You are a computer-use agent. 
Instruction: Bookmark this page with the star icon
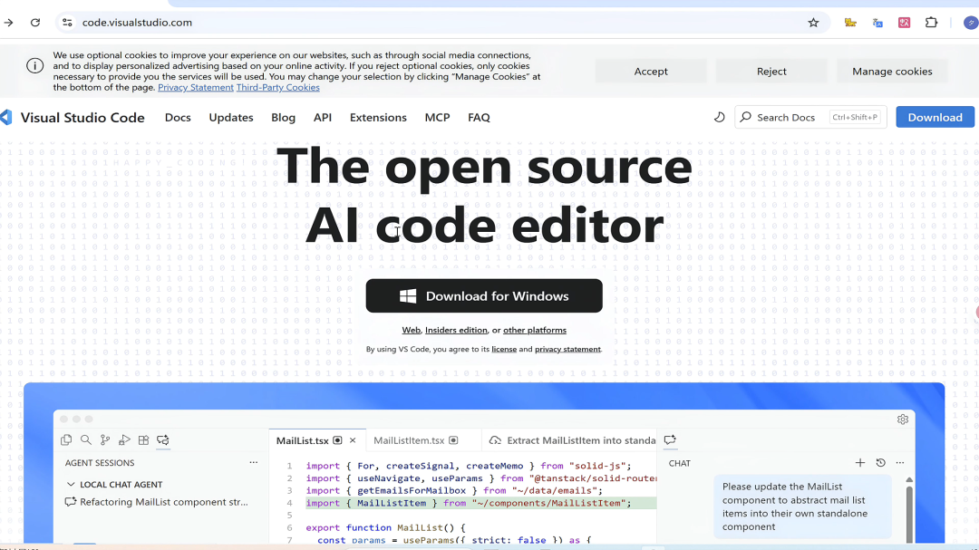click(x=813, y=23)
